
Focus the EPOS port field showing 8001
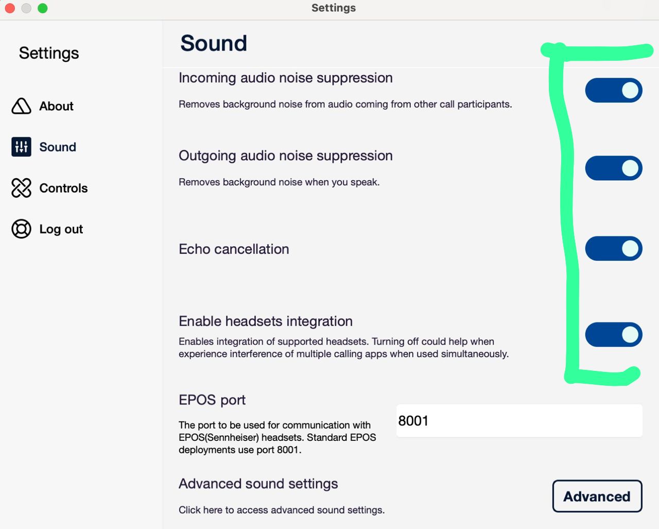pos(519,421)
